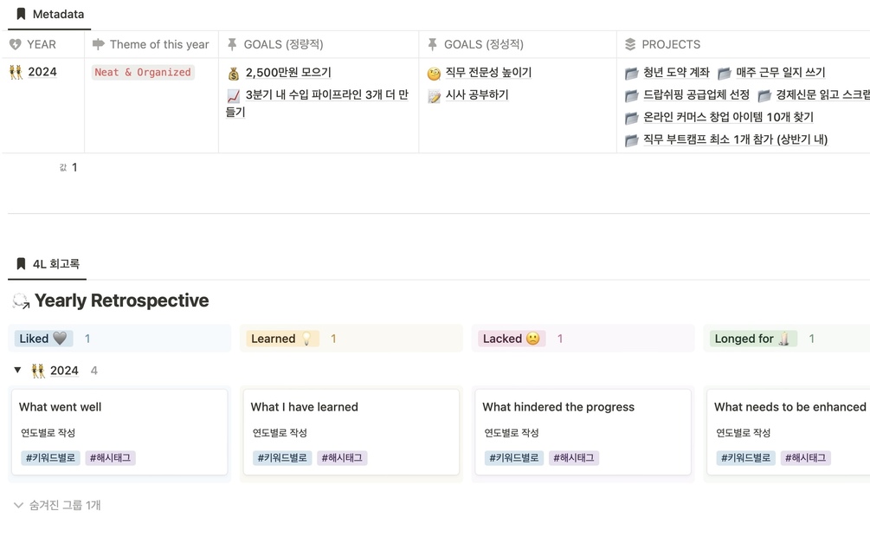
Task: Click the bookmark icon beside 4L 회고록
Action: (21, 263)
